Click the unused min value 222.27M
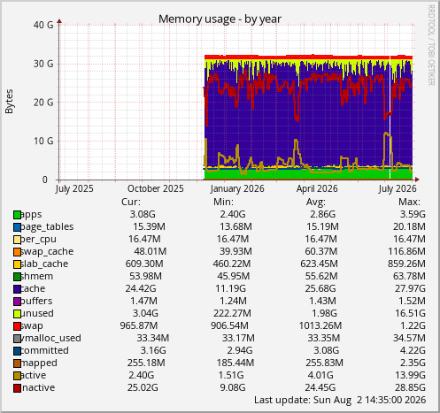440x413 pixels. coord(232,313)
